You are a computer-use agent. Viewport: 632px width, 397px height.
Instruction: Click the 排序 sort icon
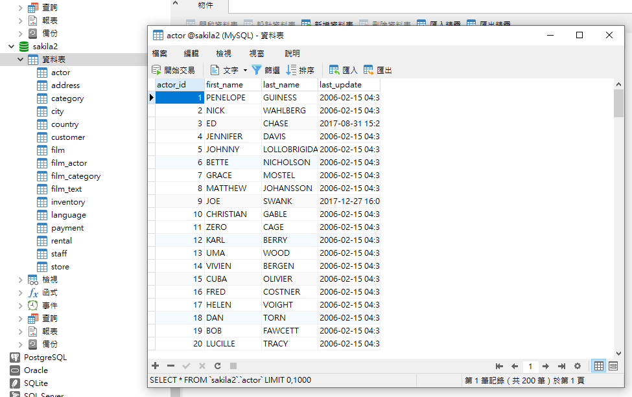292,70
